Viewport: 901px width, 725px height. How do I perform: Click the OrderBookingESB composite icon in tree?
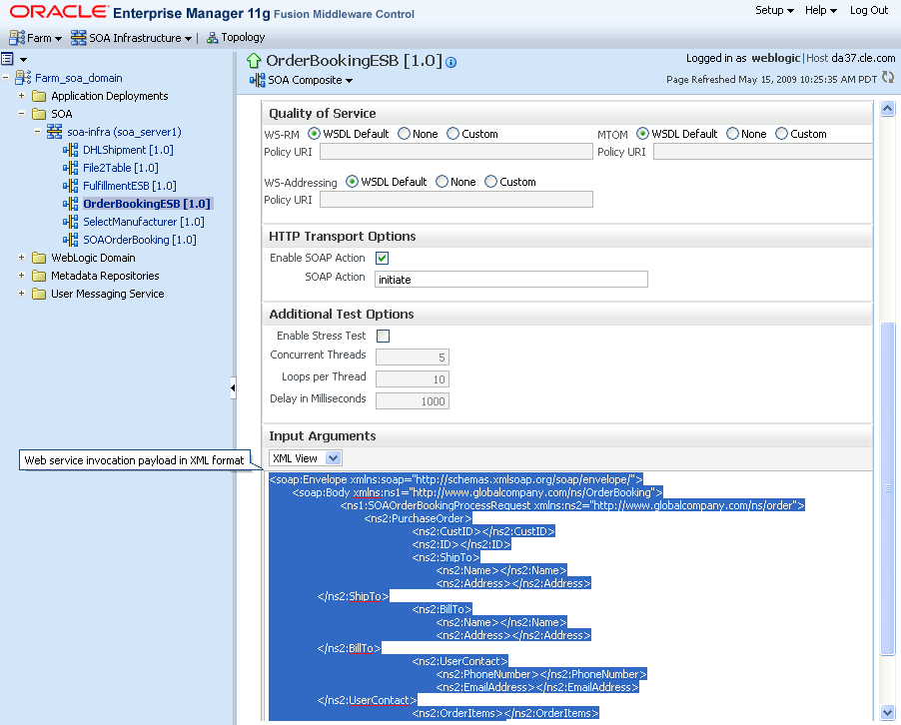click(70, 204)
